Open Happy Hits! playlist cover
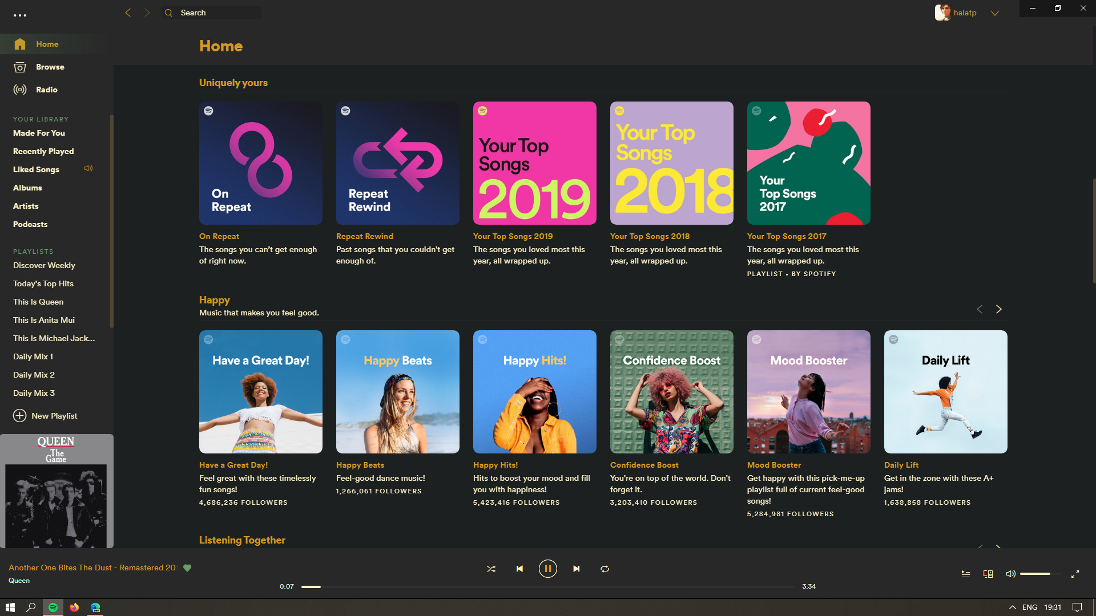This screenshot has height=616, width=1096. tap(535, 392)
